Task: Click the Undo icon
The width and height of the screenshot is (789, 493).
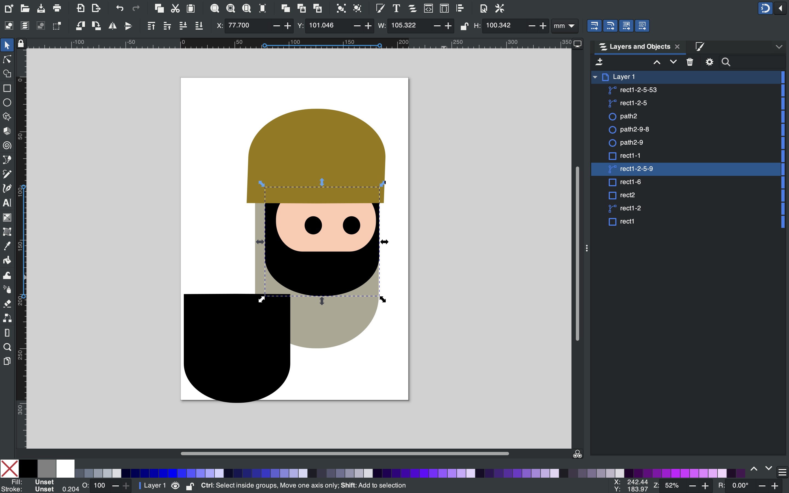Action: tap(120, 8)
